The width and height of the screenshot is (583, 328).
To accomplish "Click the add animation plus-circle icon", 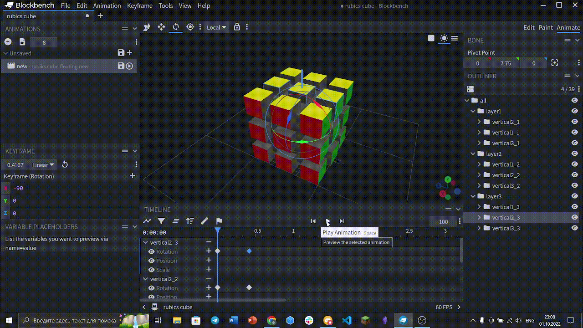I will point(8,42).
